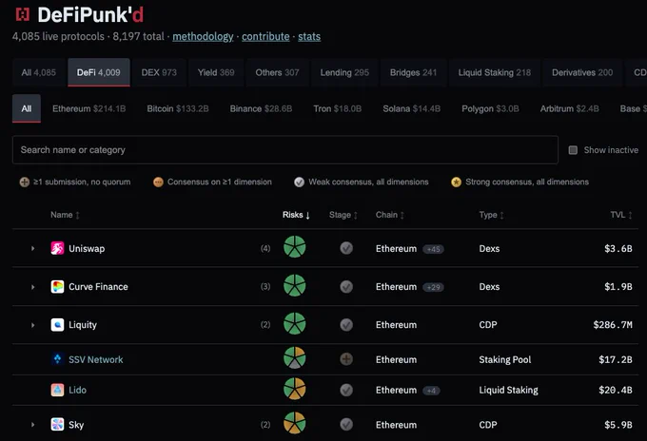The height and width of the screenshot is (441, 647).
Task: Select the All chains filter tab
Action: tap(27, 108)
